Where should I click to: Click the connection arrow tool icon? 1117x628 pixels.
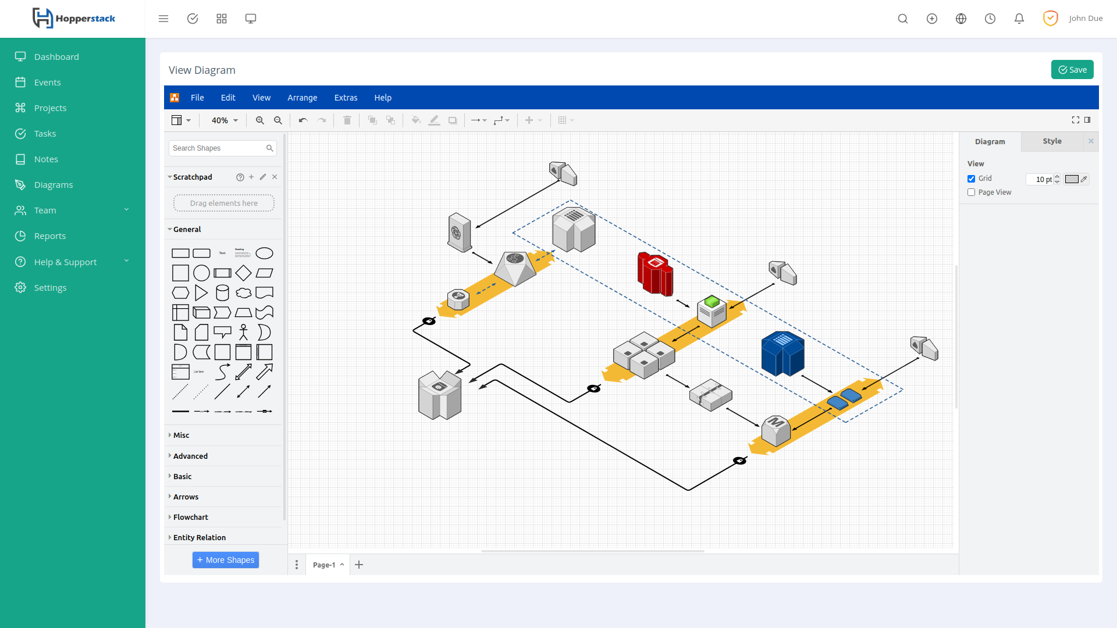click(x=476, y=120)
